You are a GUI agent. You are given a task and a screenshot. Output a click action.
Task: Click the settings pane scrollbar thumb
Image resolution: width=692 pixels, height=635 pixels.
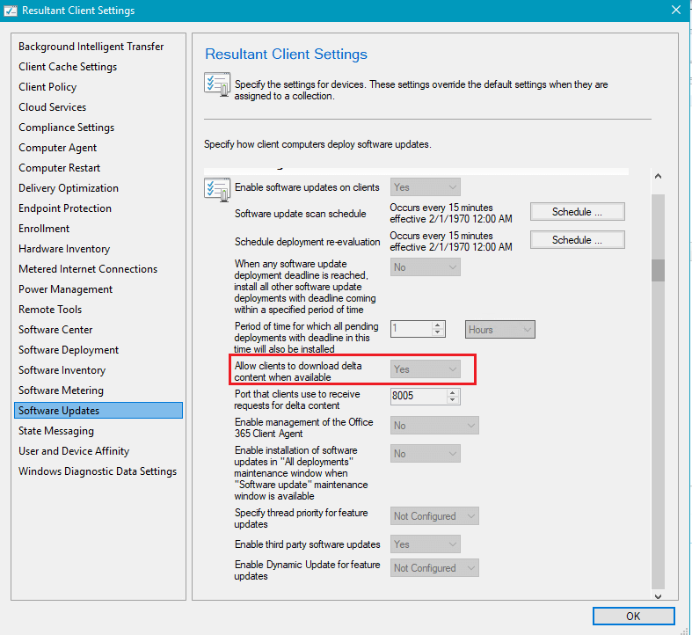click(x=658, y=270)
